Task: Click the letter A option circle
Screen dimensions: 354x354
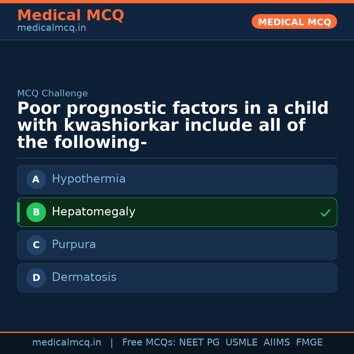Action: (x=36, y=179)
